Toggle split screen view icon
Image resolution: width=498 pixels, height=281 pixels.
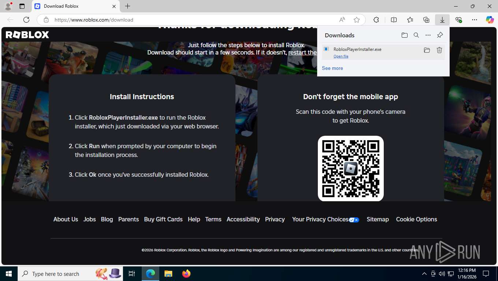pos(394,20)
